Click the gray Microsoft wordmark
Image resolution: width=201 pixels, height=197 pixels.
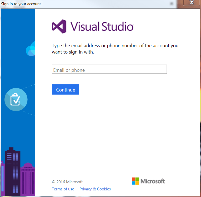pyautogui.click(x=153, y=181)
